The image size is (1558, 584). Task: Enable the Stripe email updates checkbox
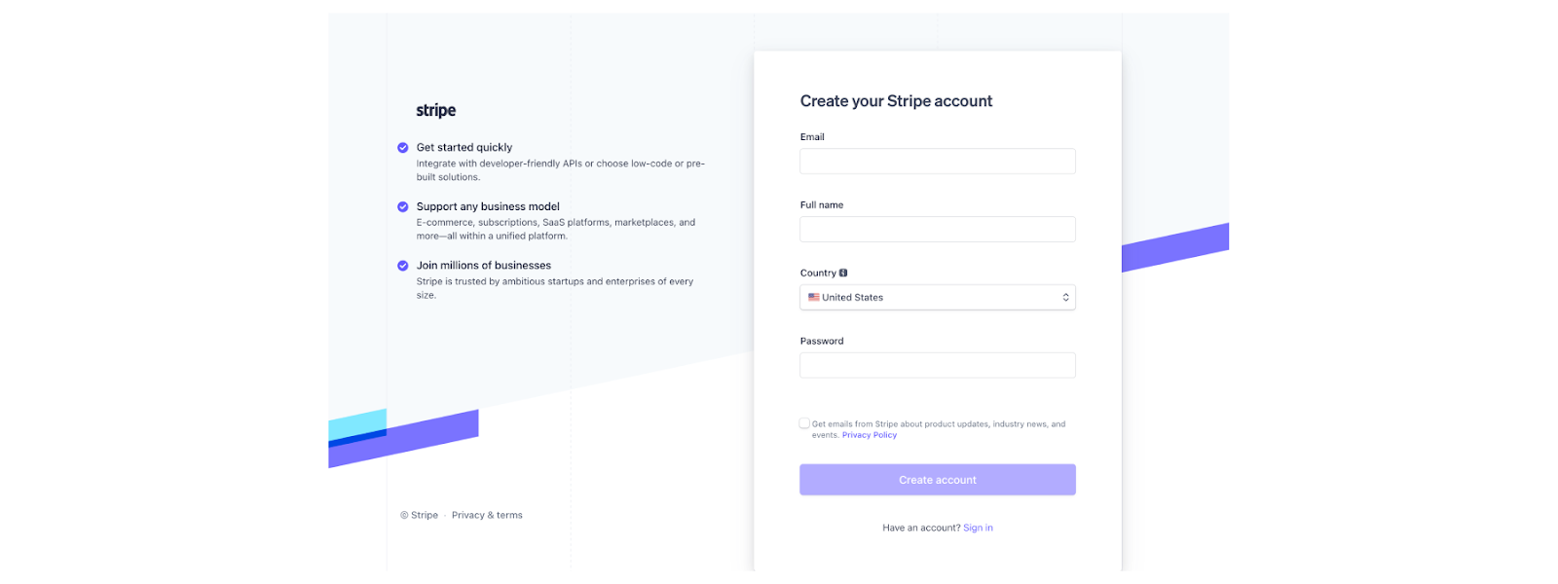[804, 423]
